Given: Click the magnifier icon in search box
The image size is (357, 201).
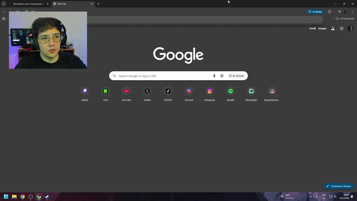Looking at the screenshot, I should coord(114,76).
